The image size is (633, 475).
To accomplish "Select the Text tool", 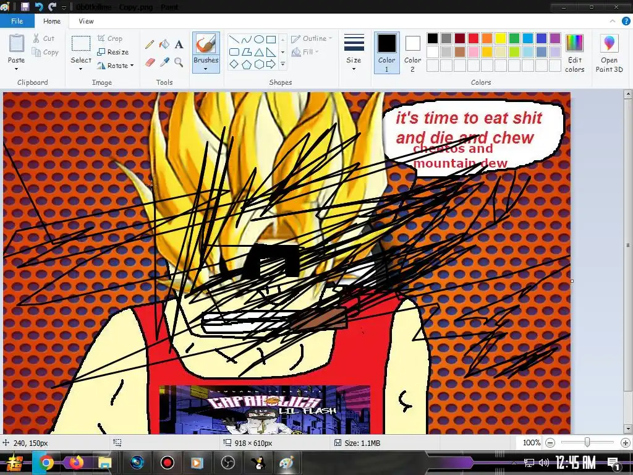I will [x=179, y=45].
